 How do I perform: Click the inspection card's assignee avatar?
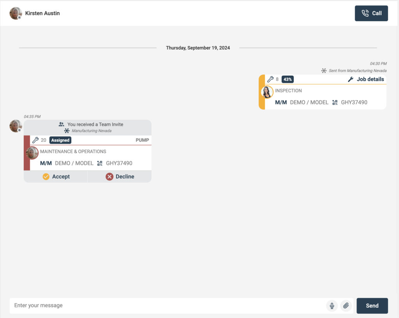pyautogui.click(x=267, y=92)
